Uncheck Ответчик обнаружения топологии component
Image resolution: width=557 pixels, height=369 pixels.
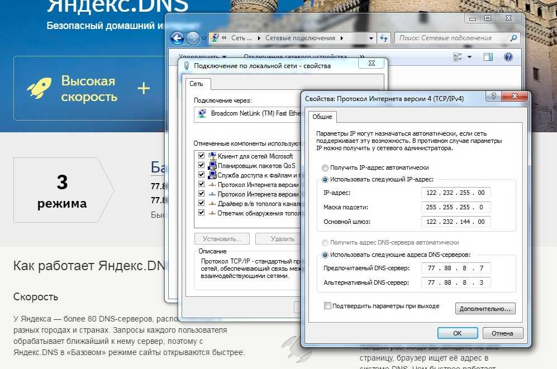(202, 213)
